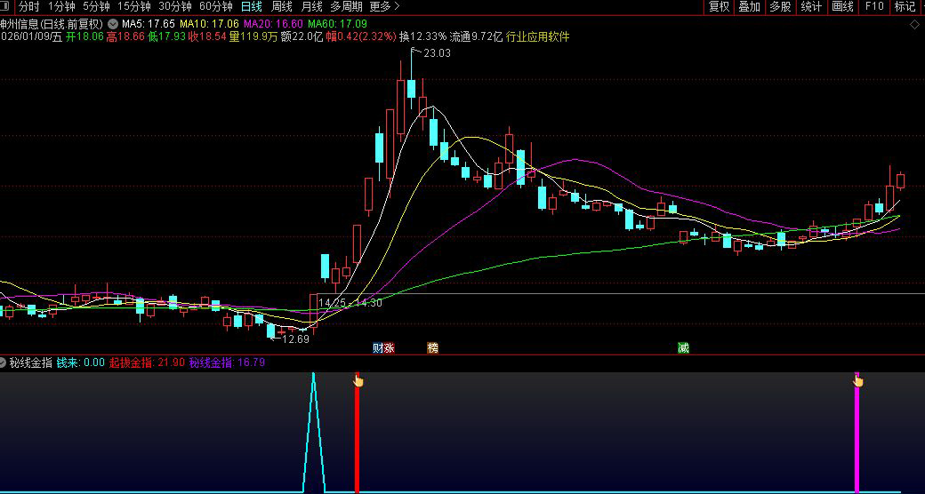Switch to the 周线 weekly tab
Image resolution: width=925 pixels, height=494 pixels.
[x=281, y=7]
